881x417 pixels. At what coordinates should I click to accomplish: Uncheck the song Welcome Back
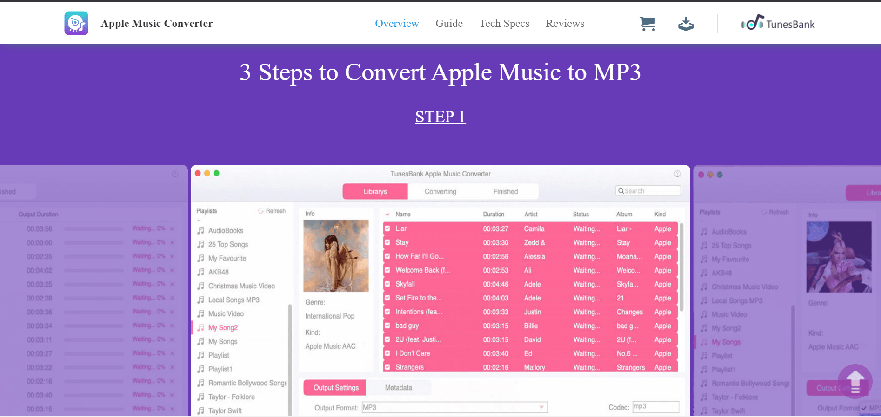(x=387, y=270)
